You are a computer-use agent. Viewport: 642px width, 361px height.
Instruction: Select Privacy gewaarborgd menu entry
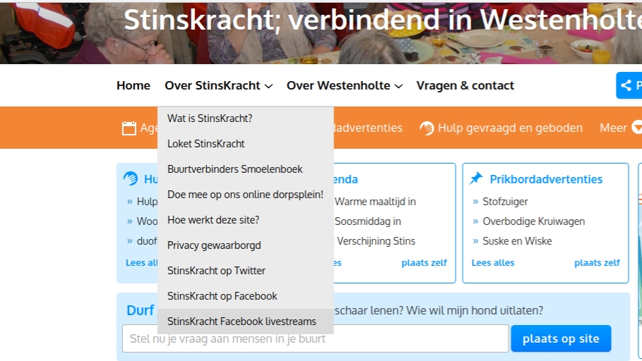tap(214, 245)
